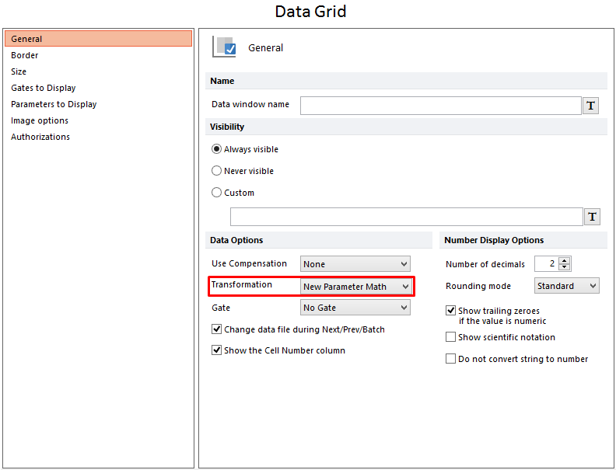Choose the Custom visibility radio button

click(217, 193)
